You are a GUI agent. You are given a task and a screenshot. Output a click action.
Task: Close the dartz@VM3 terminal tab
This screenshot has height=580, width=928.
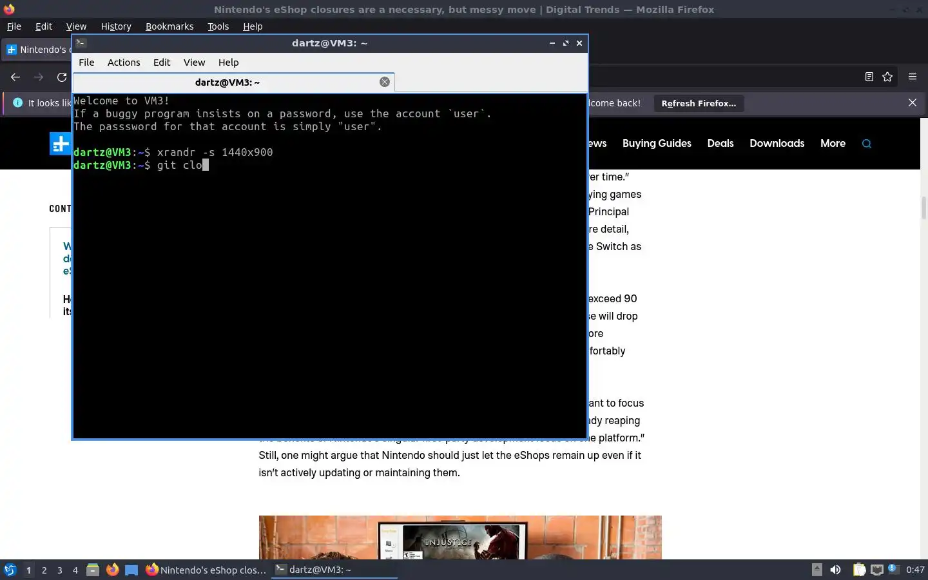pyautogui.click(x=385, y=82)
